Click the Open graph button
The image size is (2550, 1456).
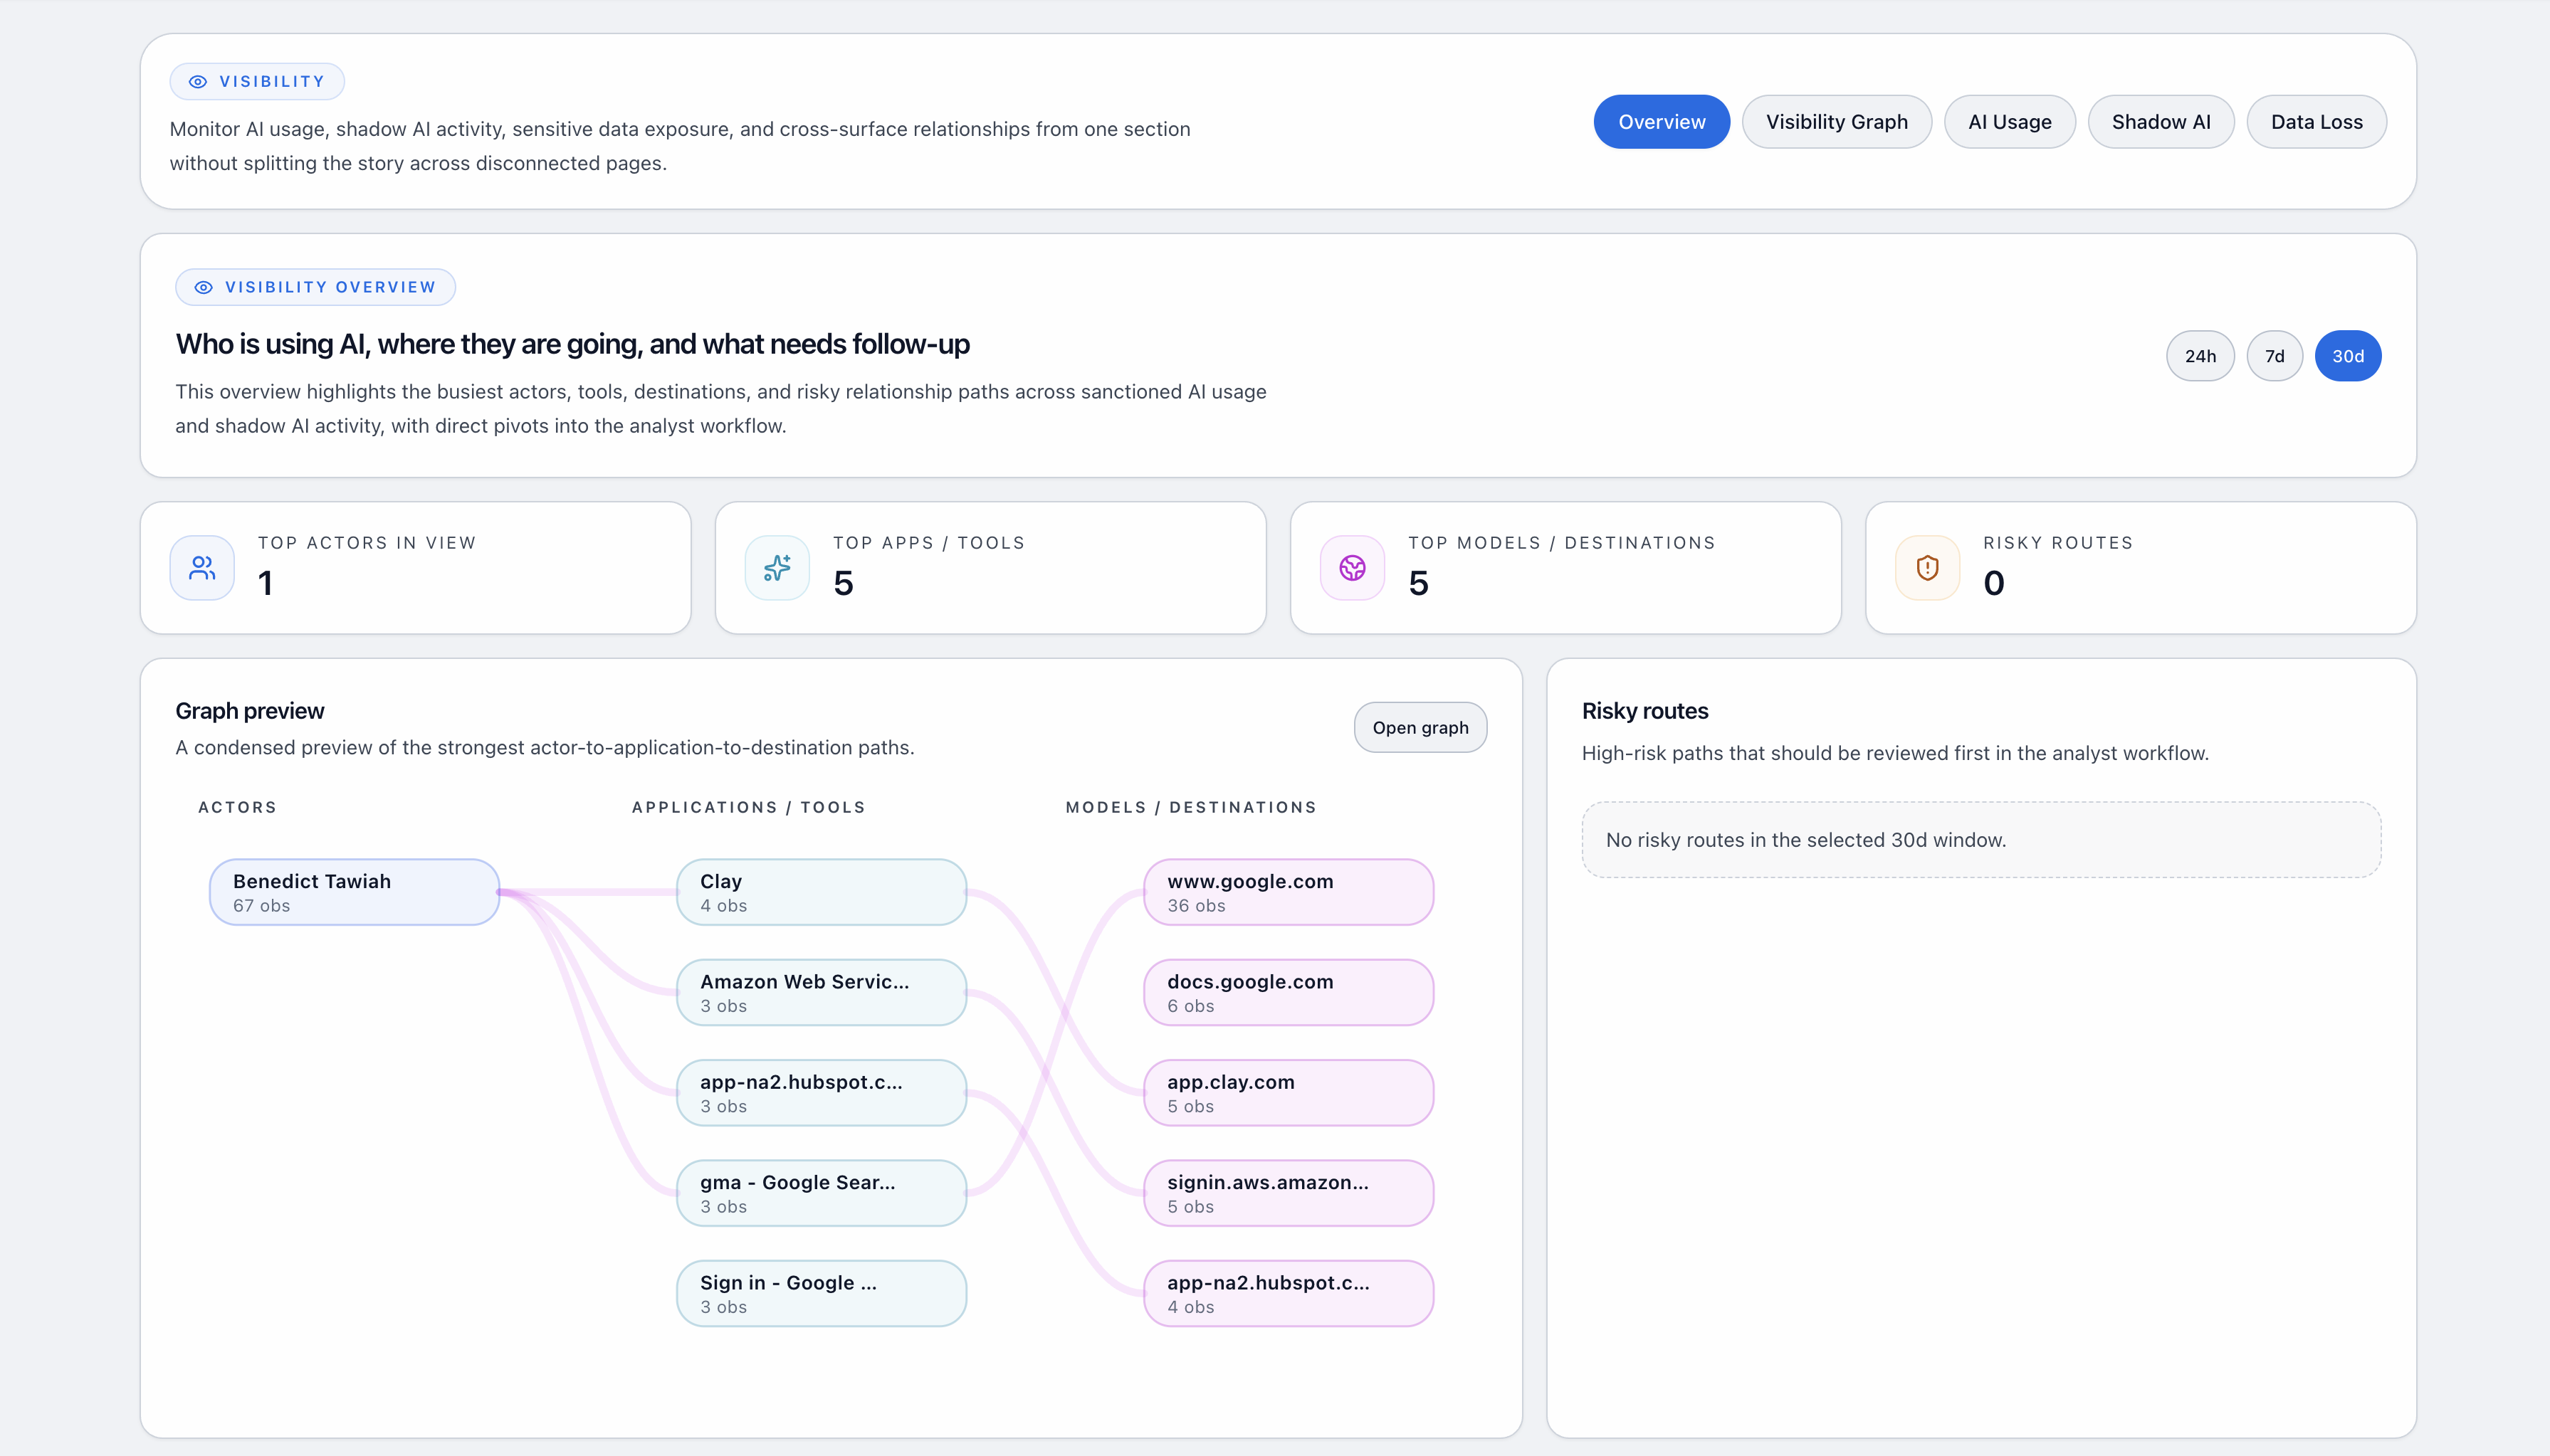pos(1420,727)
